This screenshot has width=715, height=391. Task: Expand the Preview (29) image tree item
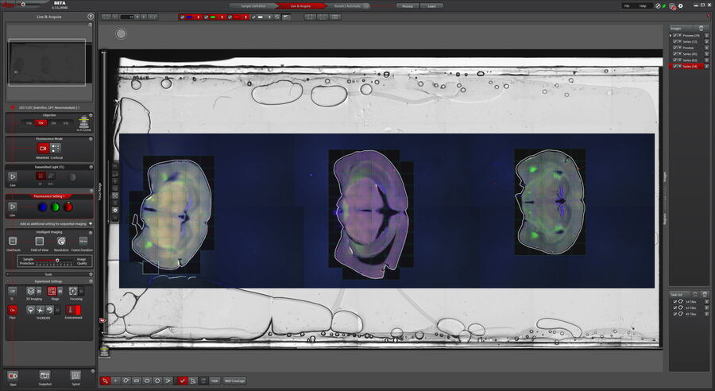pyautogui.click(x=671, y=35)
